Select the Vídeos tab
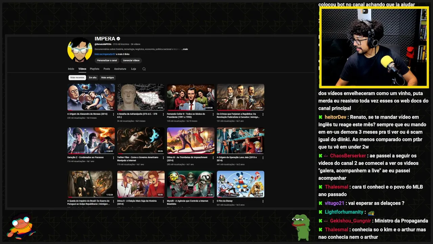The height and width of the screenshot is (244, 433). click(x=82, y=69)
